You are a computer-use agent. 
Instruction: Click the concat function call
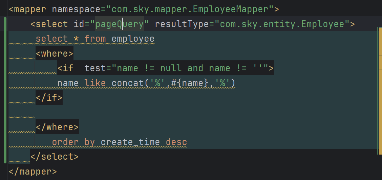point(173,83)
